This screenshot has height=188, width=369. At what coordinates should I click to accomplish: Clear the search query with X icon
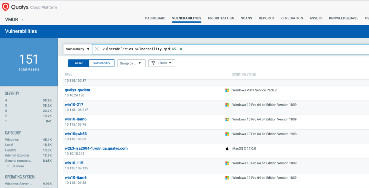97,49
